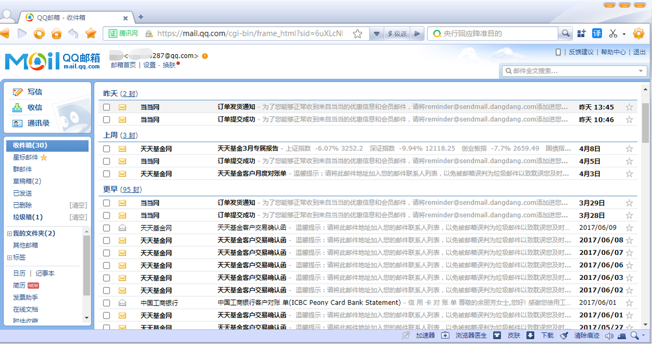Image resolution: width=652 pixels, height=344 pixels.
Task: Check the 昨天 13:45 订单发货通知 email checkbox
Action: point(106,107)
